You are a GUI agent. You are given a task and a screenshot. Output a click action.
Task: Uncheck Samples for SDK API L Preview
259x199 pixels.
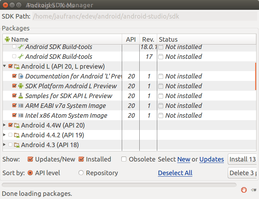[x=14, y=95]
